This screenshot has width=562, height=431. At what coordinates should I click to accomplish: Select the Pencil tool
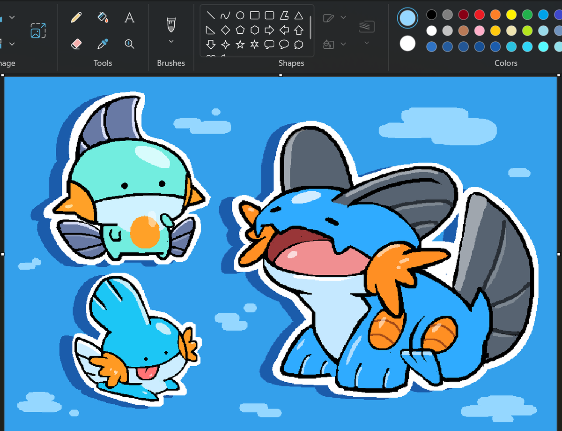click(76, 18)
